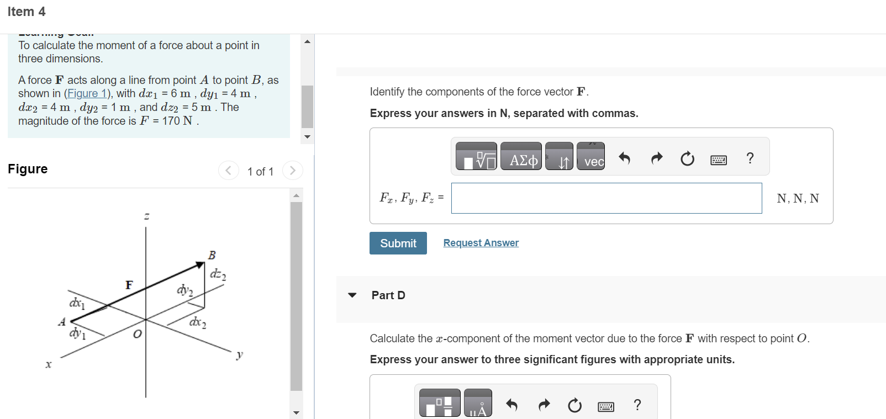This screenshot has height=419, width=886.
Task: Click the 'Item 4' heading
Action: click(x=27, y=12)
